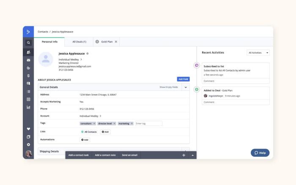Click Add a contact task
This screenshot has width=296, height=185.
point(79,155)
